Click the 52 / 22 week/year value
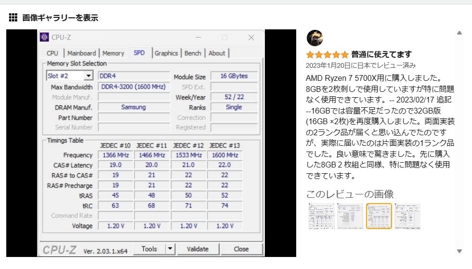This screenshot has height=269, width=472. click(x=234, y=97)
